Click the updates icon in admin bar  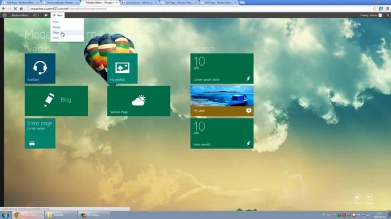pos(37,15)
